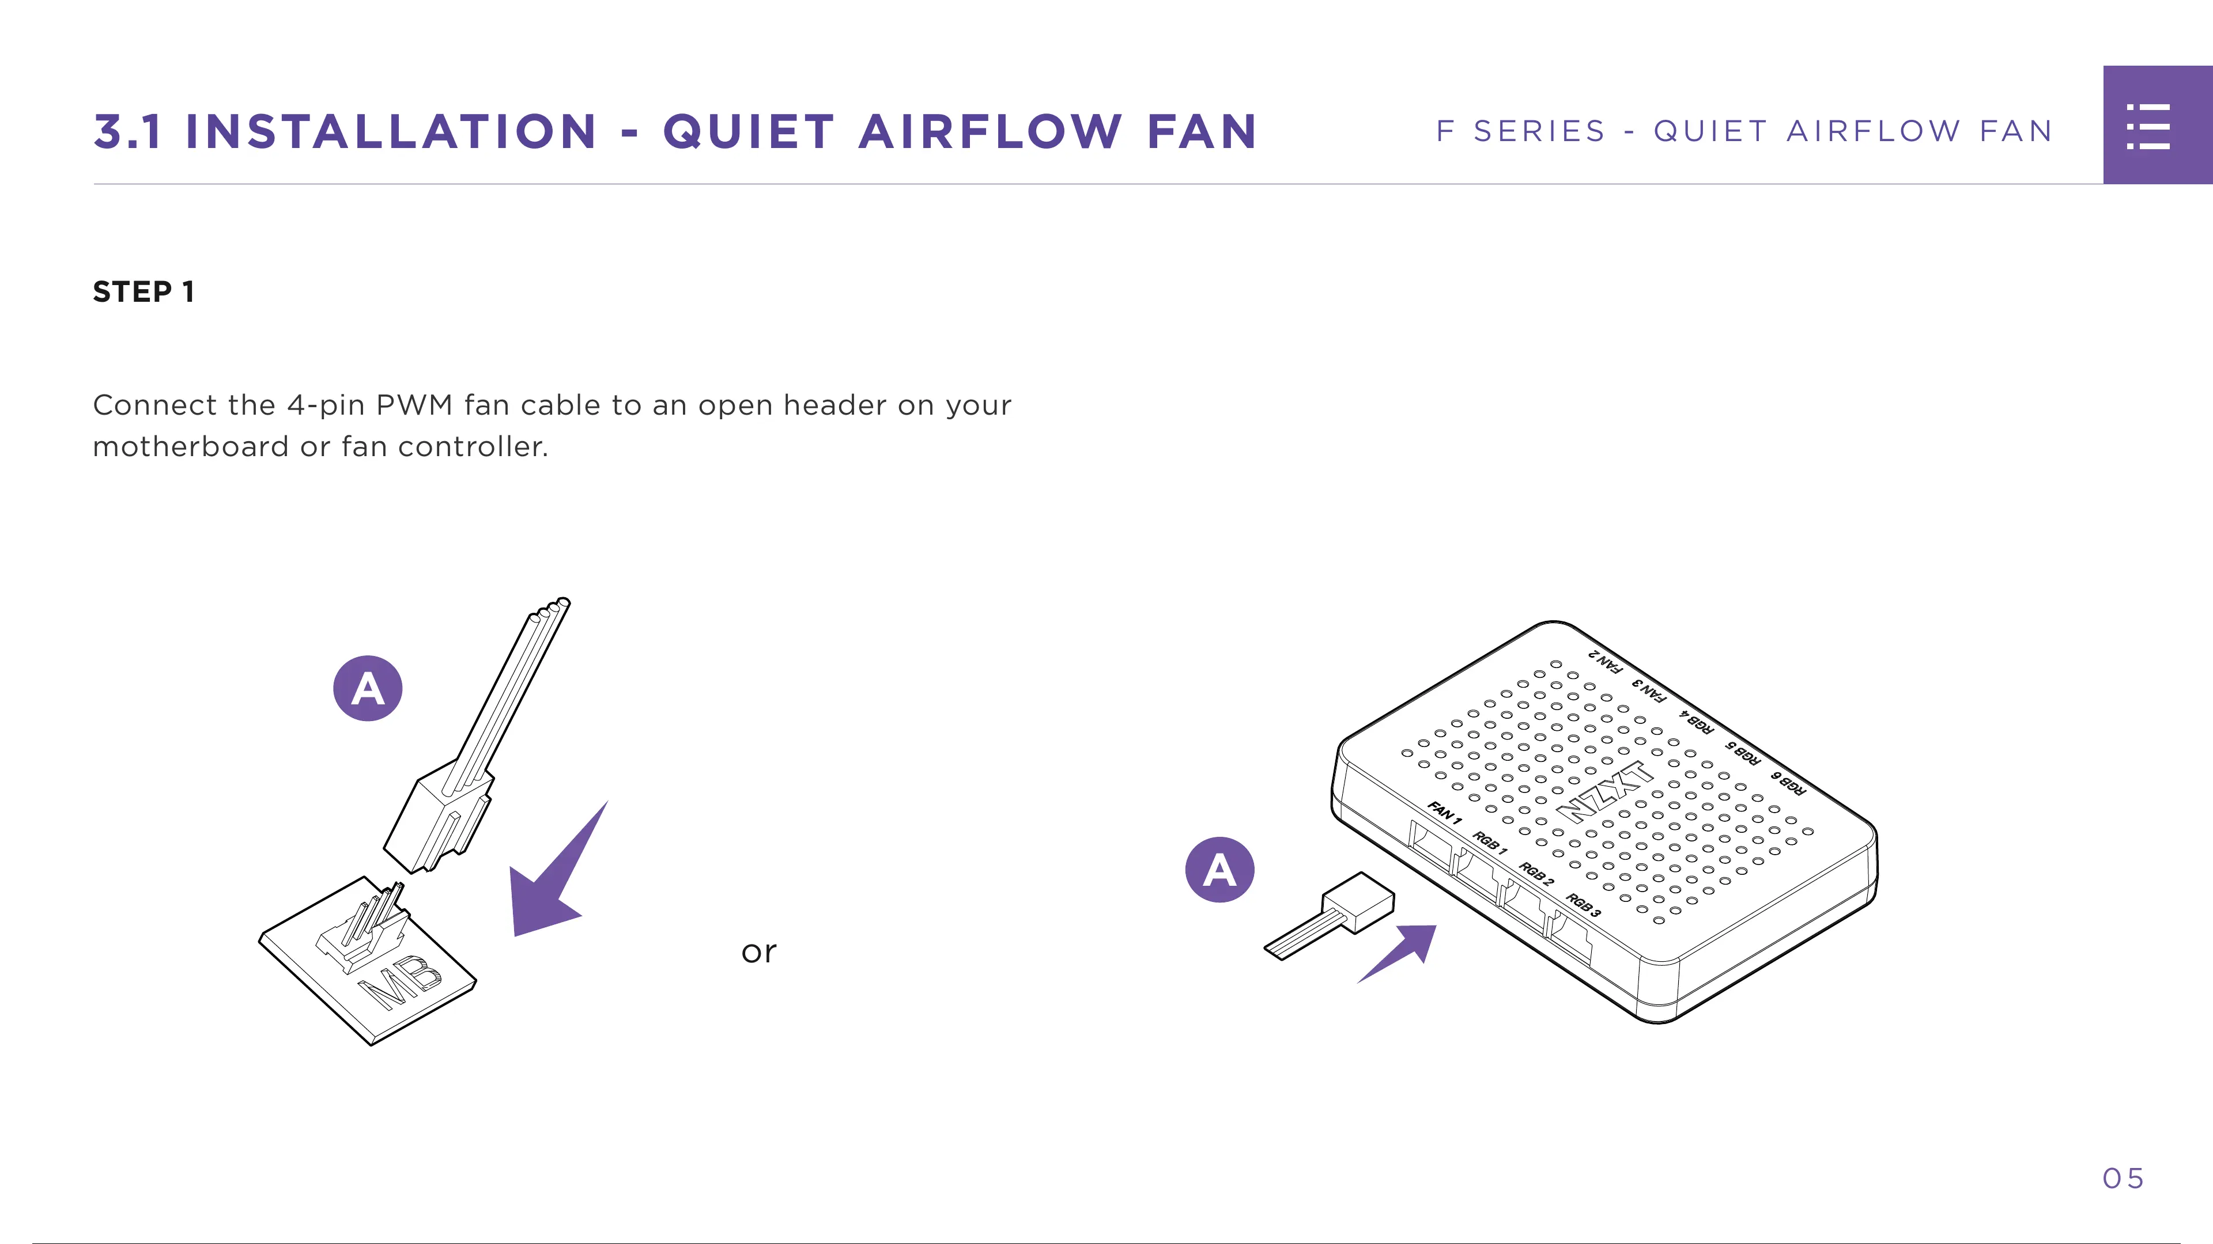Click the A badge next to the controller plug

coord(1219,870)
